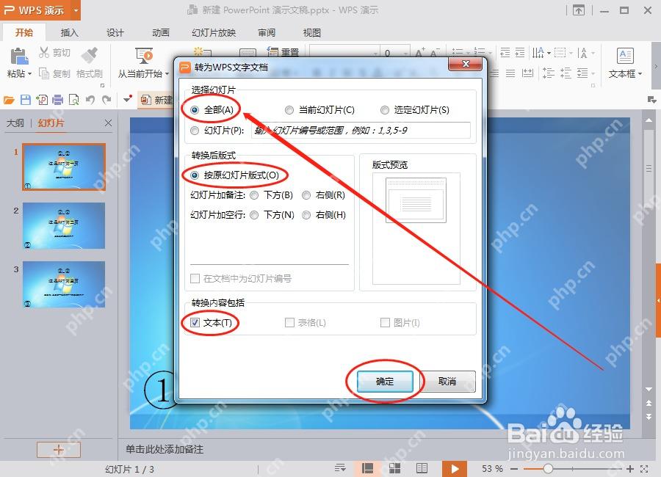Open the 幻灯片放映 ribbon tab
This screenshot has width=661, height=477.
coord(214,32)
